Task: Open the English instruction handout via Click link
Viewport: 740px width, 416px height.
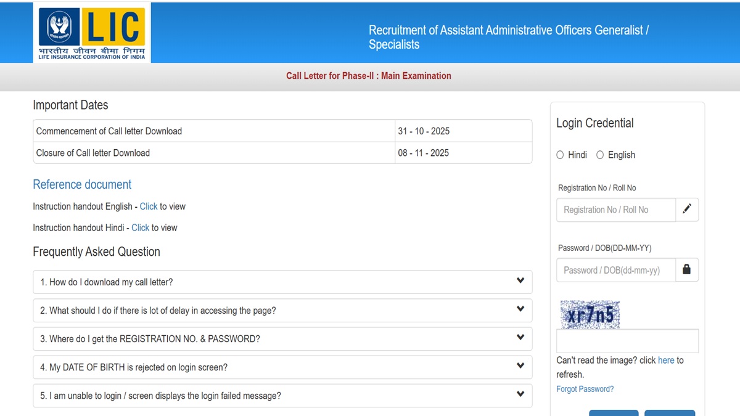Action: [x=149, y=206]
